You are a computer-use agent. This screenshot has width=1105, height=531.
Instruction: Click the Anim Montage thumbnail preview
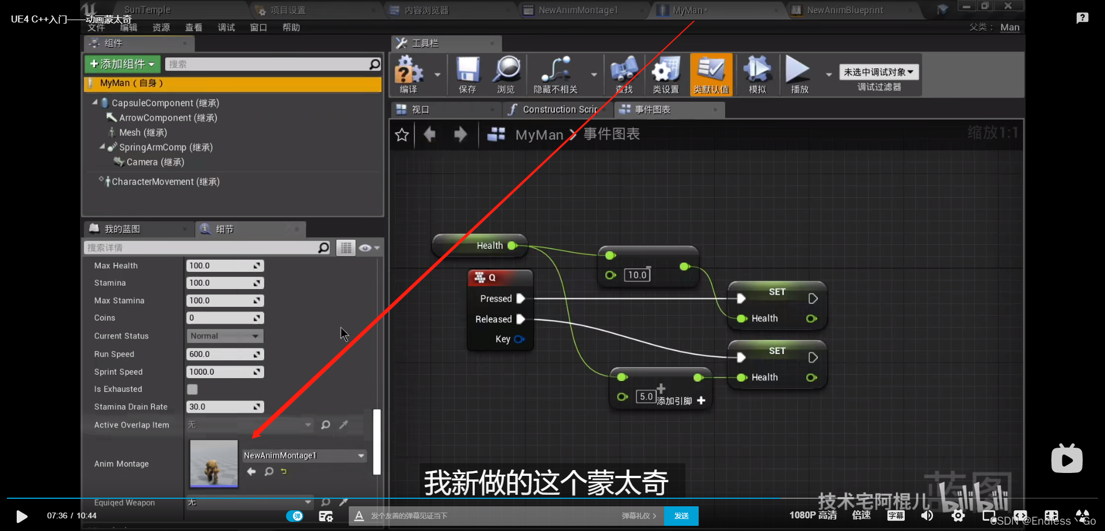point(214,463)
